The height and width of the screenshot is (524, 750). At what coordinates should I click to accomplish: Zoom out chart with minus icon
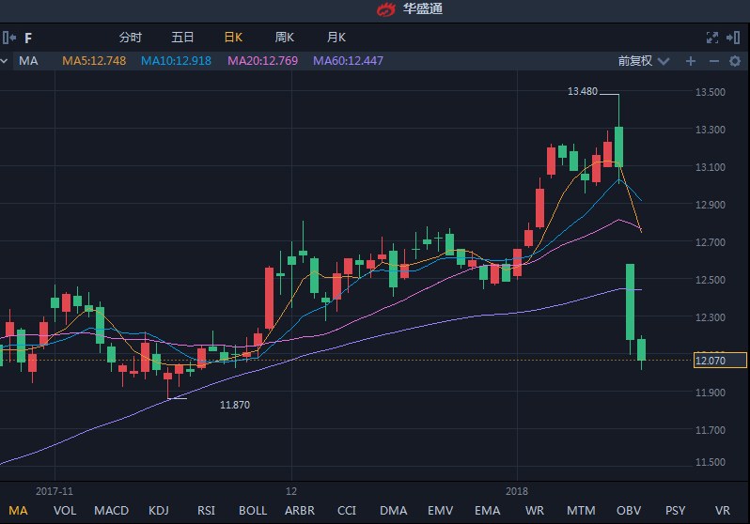pos(713,61)
